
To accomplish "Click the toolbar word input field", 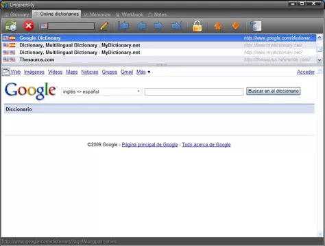I will click(x=71, y=26).
